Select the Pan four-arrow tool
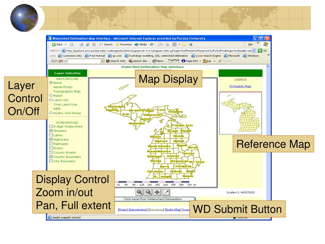 157,192
